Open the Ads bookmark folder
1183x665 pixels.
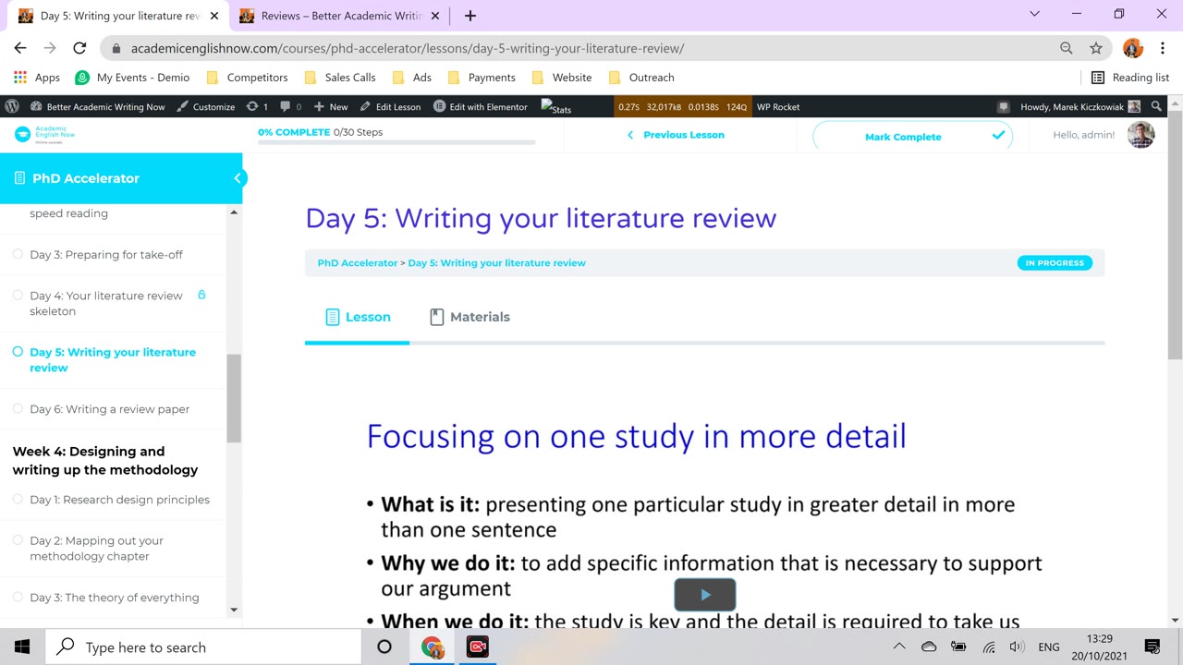[x=412, y=78]
